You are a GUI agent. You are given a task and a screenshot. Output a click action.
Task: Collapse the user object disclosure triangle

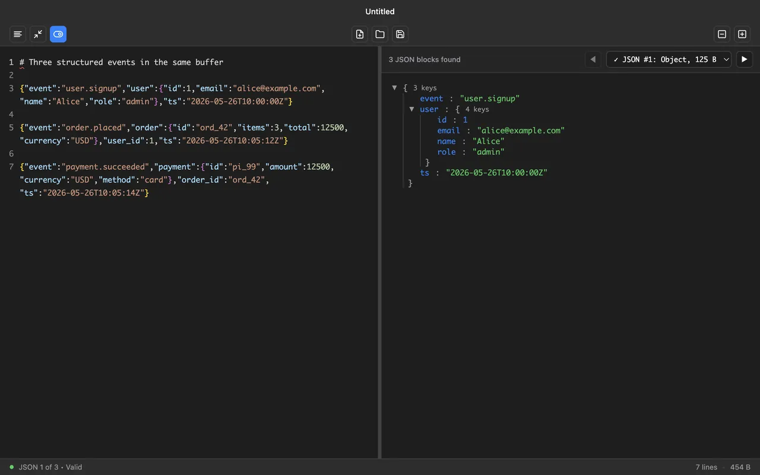tap(411, 109)
